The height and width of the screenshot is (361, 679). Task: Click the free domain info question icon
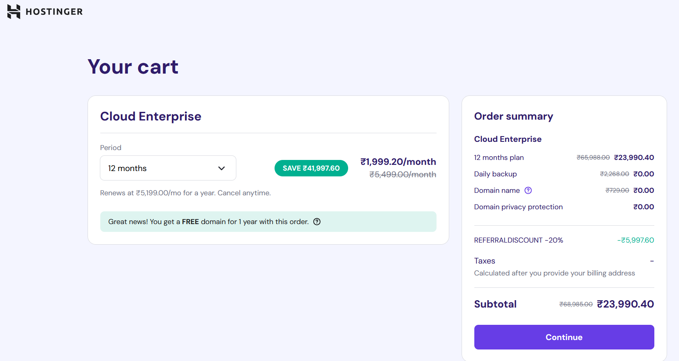pos(317,222)
